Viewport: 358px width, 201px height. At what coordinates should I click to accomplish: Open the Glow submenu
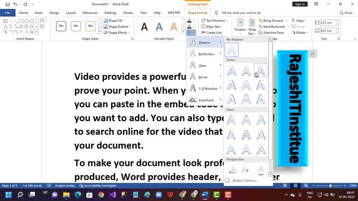(x=205, y=65)
